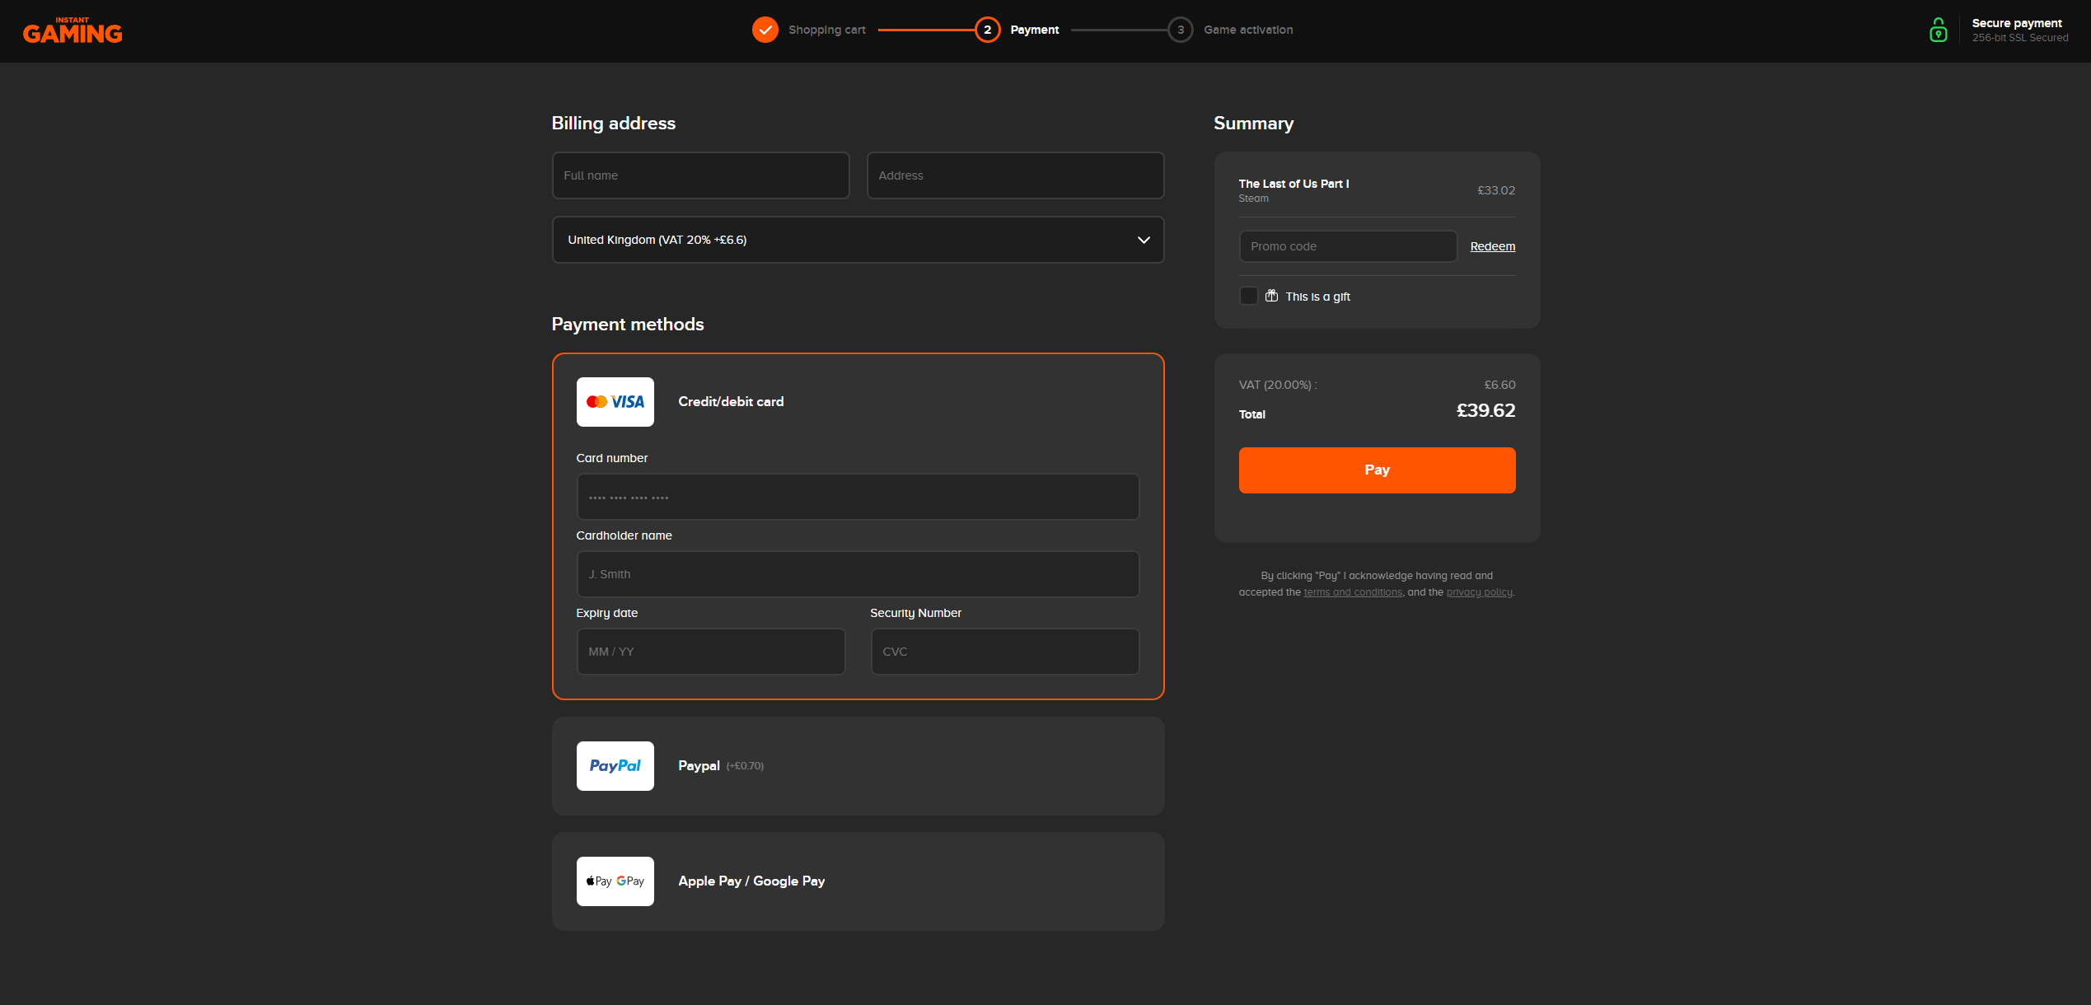The height and width of the screenshot is (1005, 2091).
Task: Click the Payment tab step
Action: [1016, 30]
